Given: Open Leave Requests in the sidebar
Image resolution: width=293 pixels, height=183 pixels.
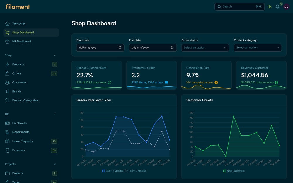Looking at the screenshot, I should pyautogui.click(x=31, y=141).
